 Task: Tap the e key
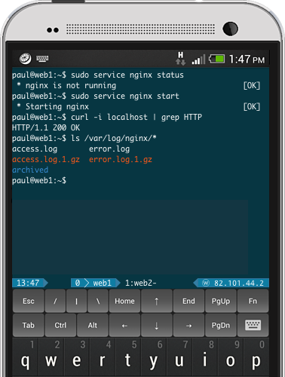coord(77,357)
